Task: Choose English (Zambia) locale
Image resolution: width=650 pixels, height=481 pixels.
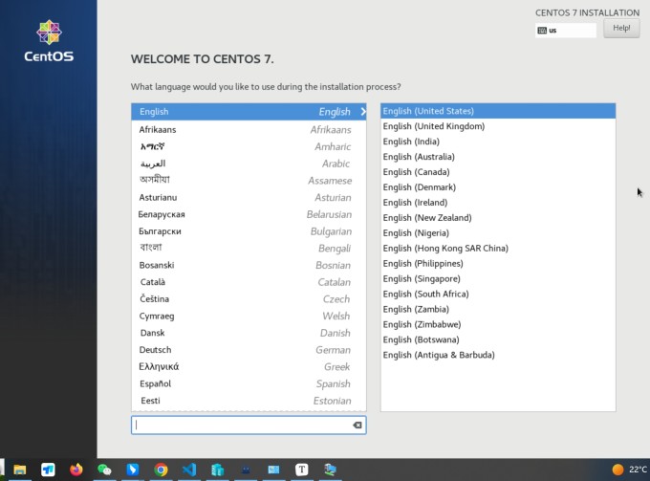Action: coord(498,309)
